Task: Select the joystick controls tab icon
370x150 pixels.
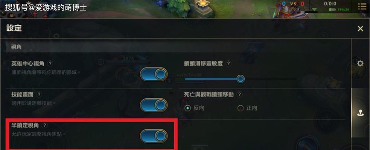Action: pos(360,114)
